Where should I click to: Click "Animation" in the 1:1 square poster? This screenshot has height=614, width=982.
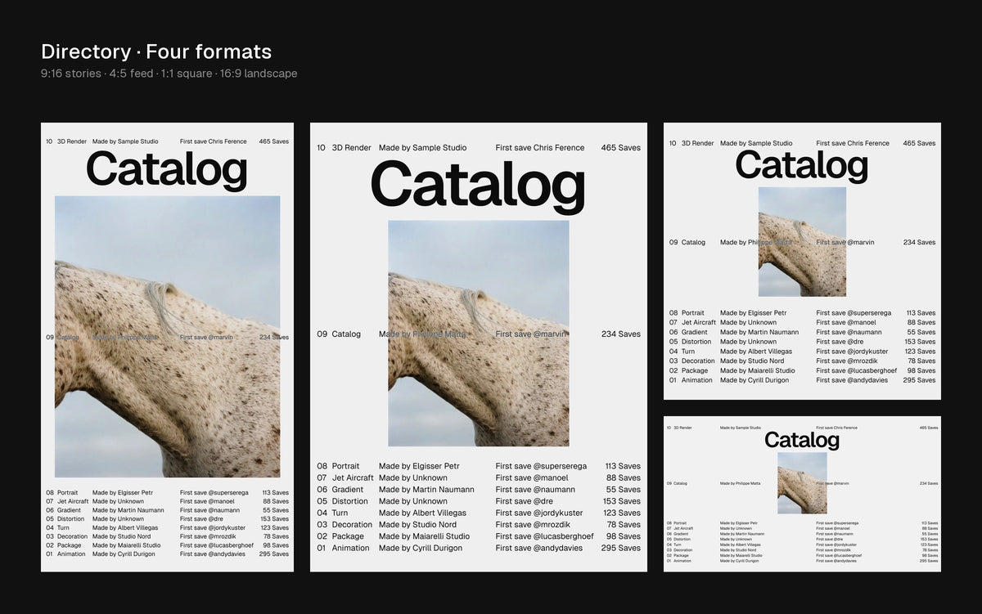(697, 380)
